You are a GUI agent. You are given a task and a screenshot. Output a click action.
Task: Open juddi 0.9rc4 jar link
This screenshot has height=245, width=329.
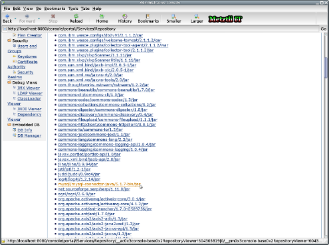(79, 174)
